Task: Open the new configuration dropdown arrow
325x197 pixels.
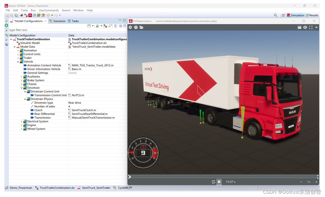Action: pyautogui.click(x=93, y=26)
